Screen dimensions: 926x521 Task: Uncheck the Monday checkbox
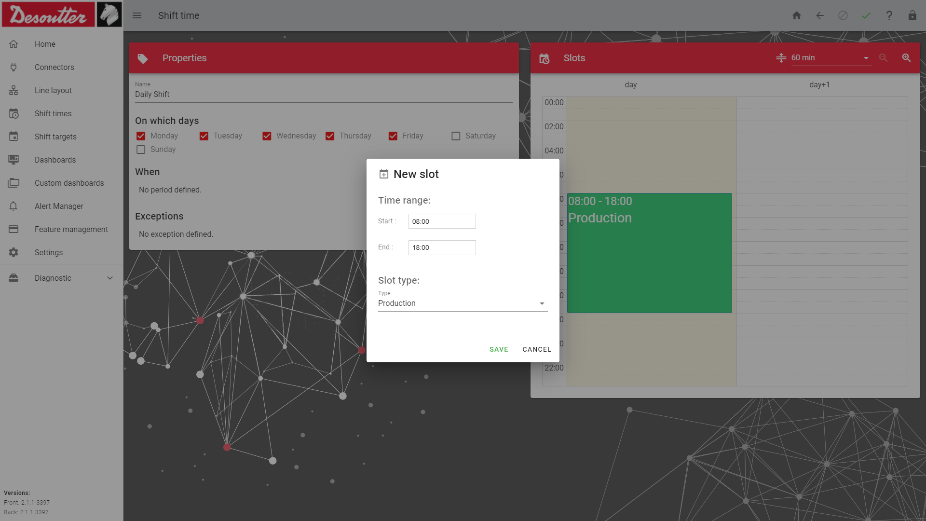(x=141, y=136)
